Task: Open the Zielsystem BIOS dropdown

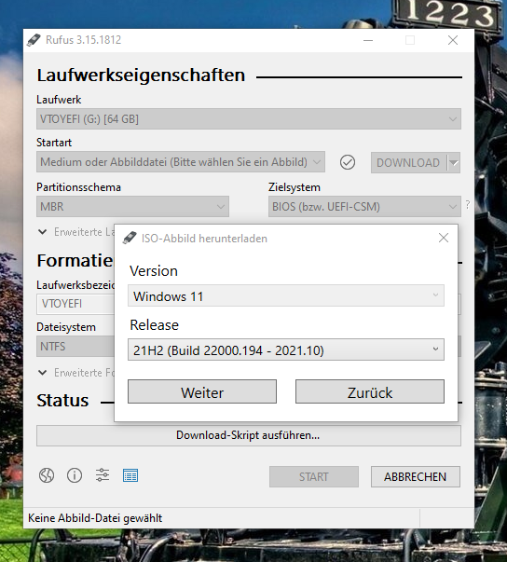Action: click(x=364, y=207)
